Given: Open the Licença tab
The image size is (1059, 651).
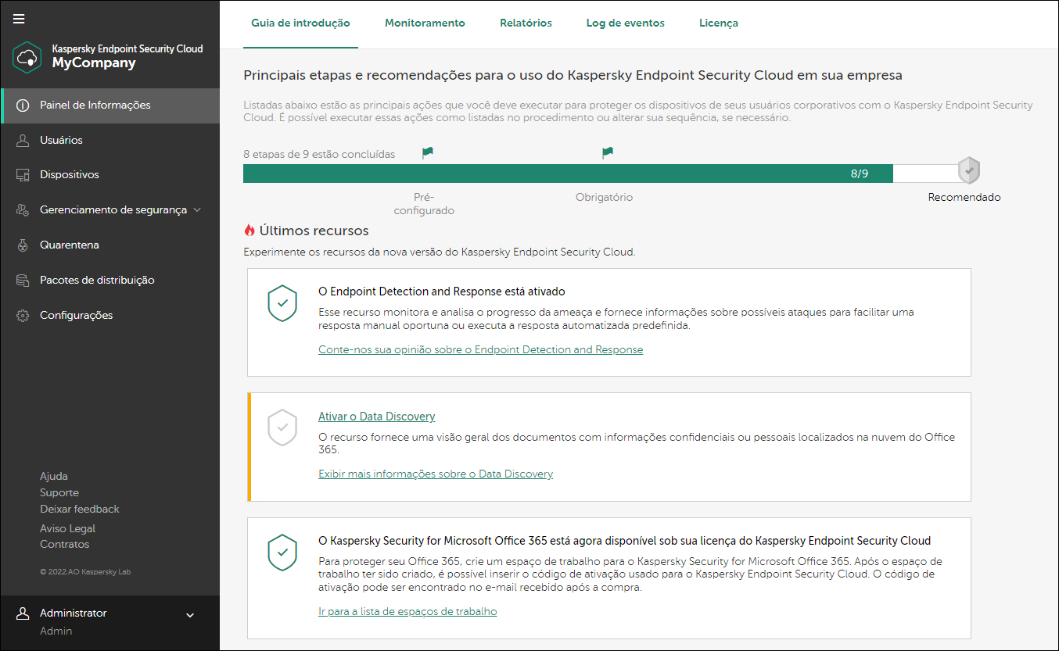Looking at the screenshot, I should (719, 23).
